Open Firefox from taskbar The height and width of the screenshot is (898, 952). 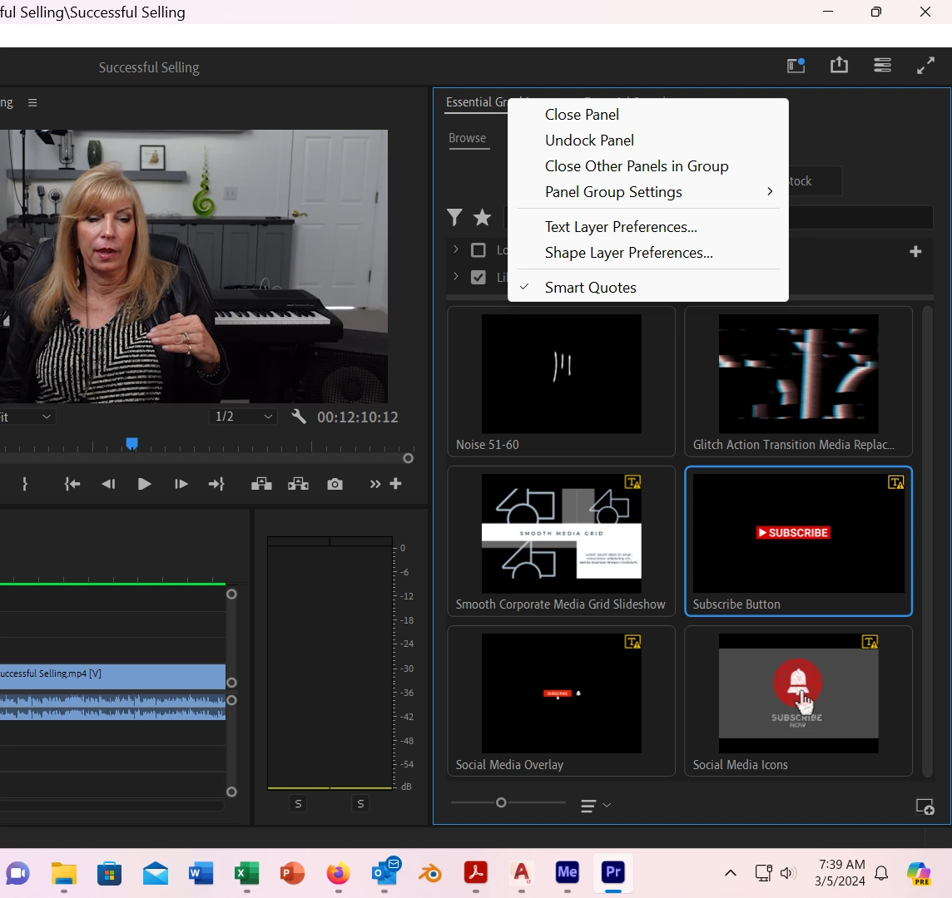[x=338, y=872]
